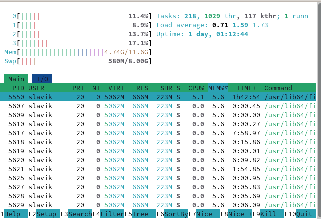Image resolution: width=321 pixels, height=219 pixels.
Task: Click the TIME+ value 6:09.82
Action: coord(246,160)
